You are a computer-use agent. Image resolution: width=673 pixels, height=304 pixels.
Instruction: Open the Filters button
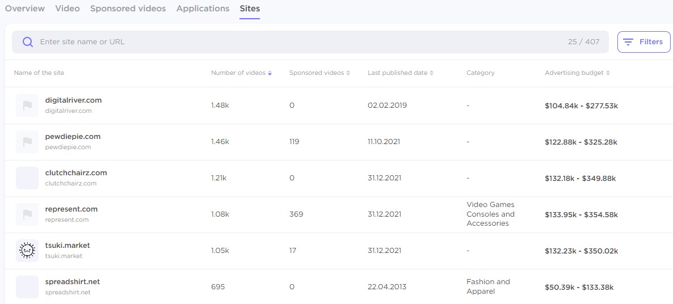643,42
